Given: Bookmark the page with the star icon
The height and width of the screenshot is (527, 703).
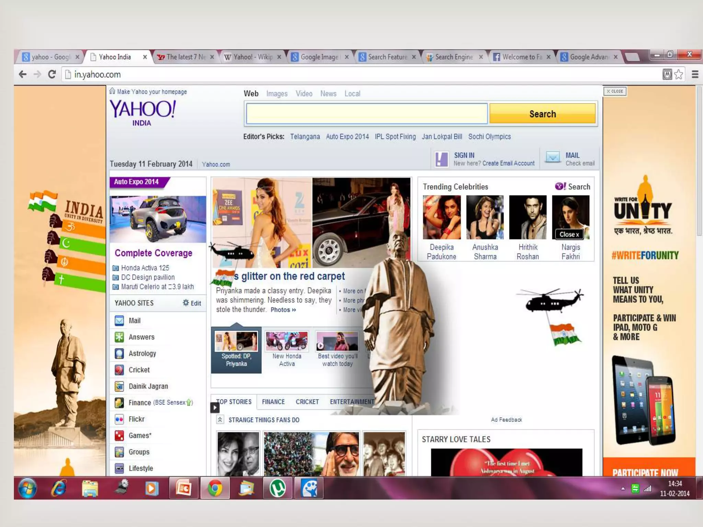Looking at the screenshot, I should pyautogui.click(x=679, y=74).
